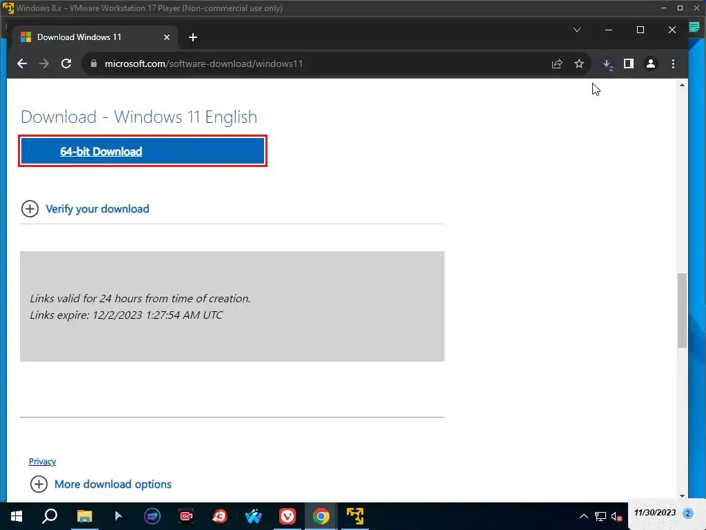706x530 pixels.
Task: Open File Explorer from taskbar
Action: tap(84, 516)
